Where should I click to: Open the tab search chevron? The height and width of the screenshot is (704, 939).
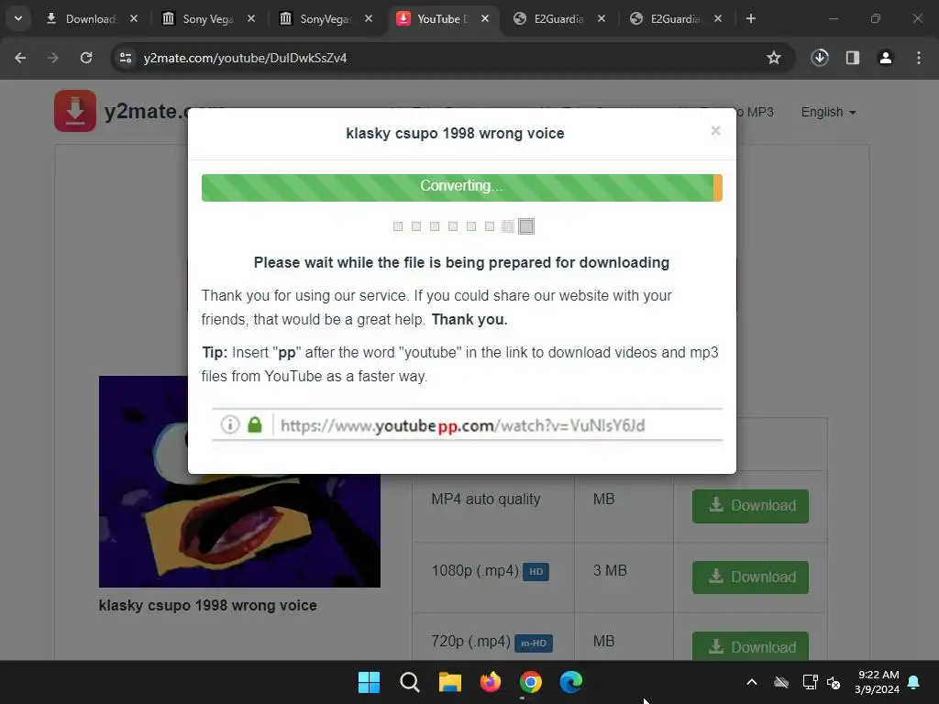18,18
